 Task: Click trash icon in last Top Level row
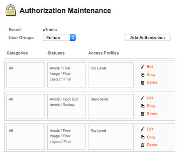click(x=142, y=145)
